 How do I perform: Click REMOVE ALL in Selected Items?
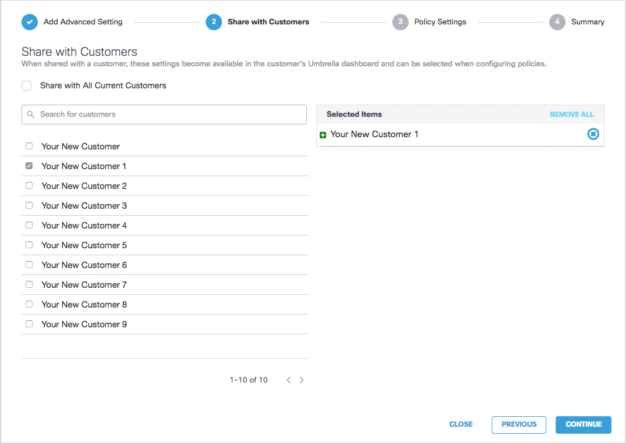572,115
